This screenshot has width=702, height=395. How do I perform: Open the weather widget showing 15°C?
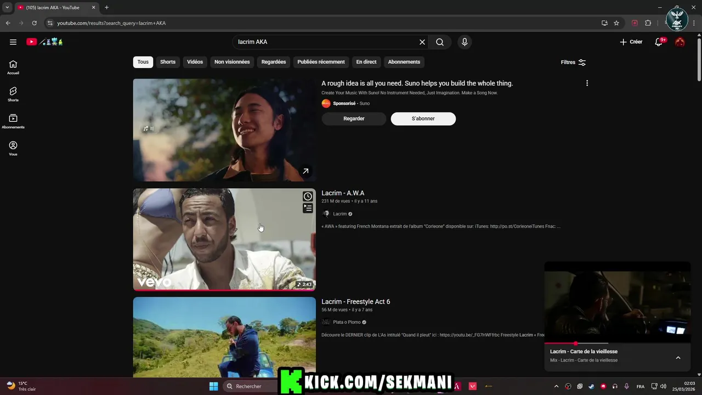coord(22,386)
